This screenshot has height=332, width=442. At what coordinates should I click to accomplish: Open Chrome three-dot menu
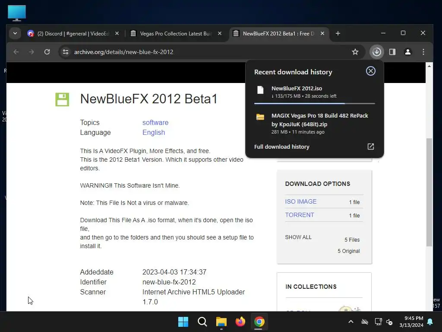click(x=423, y=52)
